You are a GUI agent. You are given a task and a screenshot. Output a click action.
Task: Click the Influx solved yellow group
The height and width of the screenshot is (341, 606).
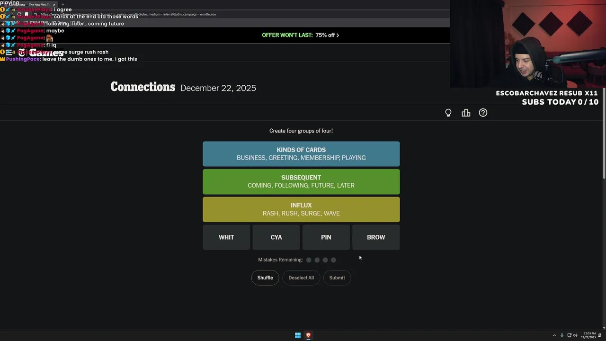[301, 209]
